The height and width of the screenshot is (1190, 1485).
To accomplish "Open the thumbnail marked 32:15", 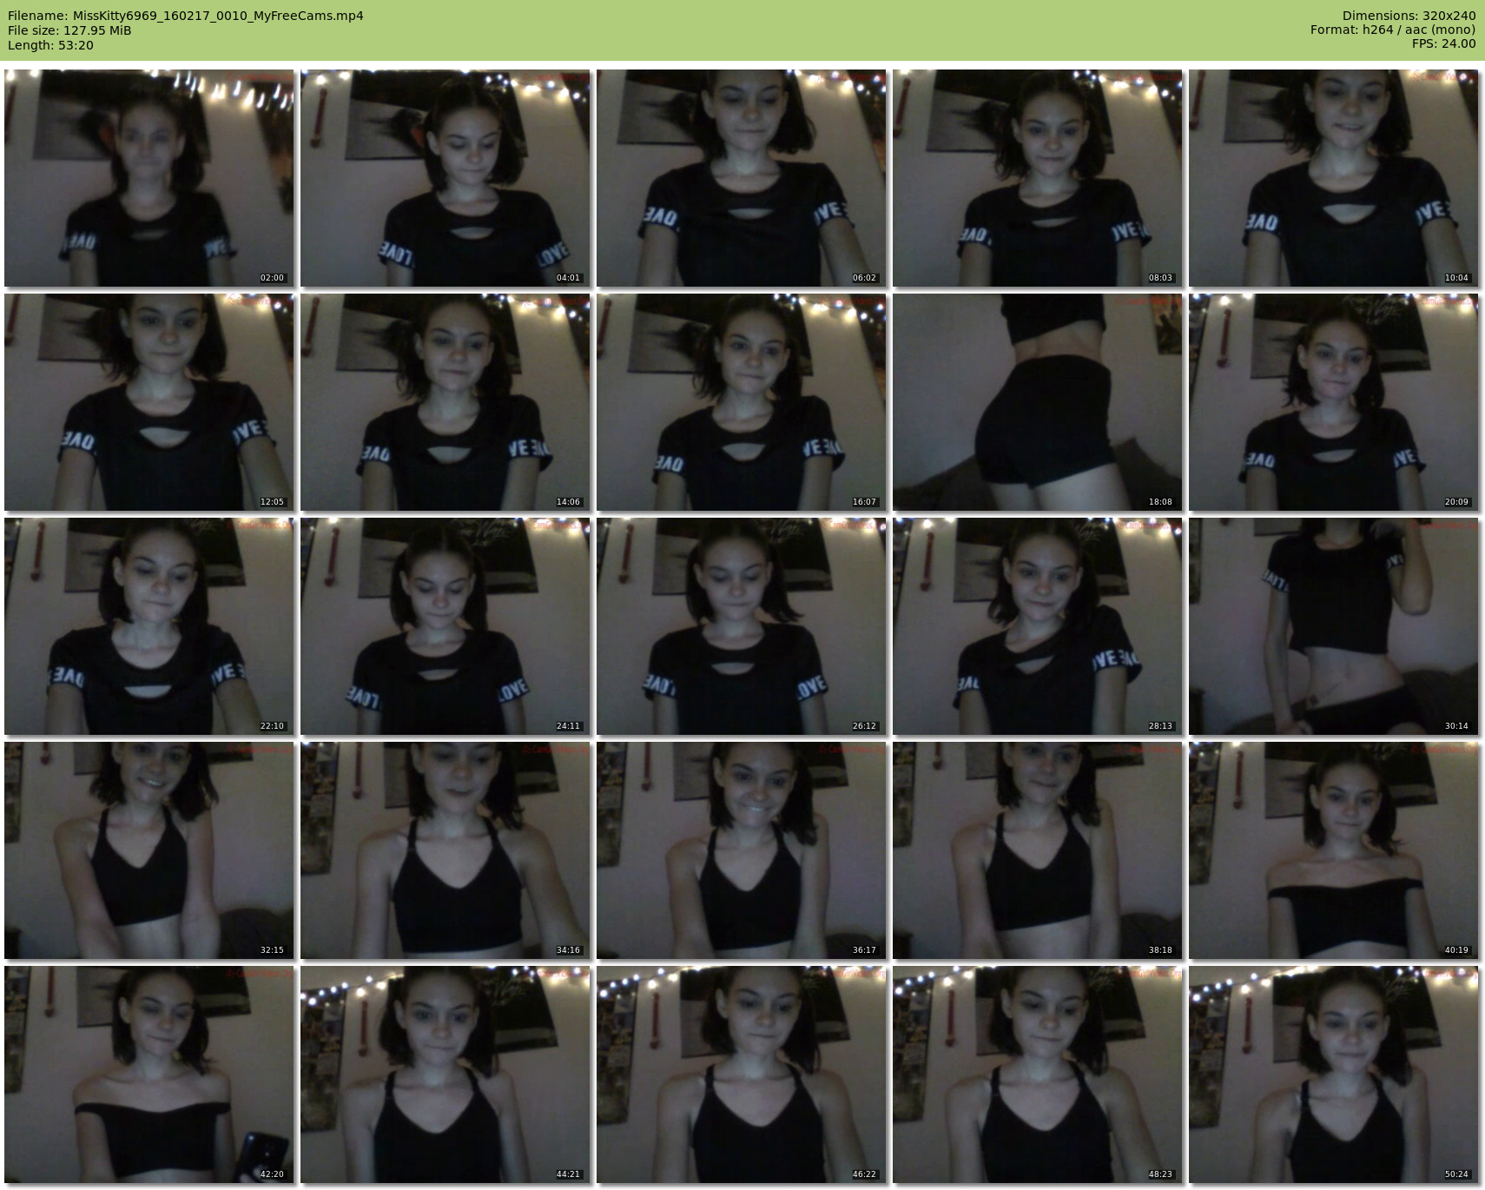I will coord(149,850).
